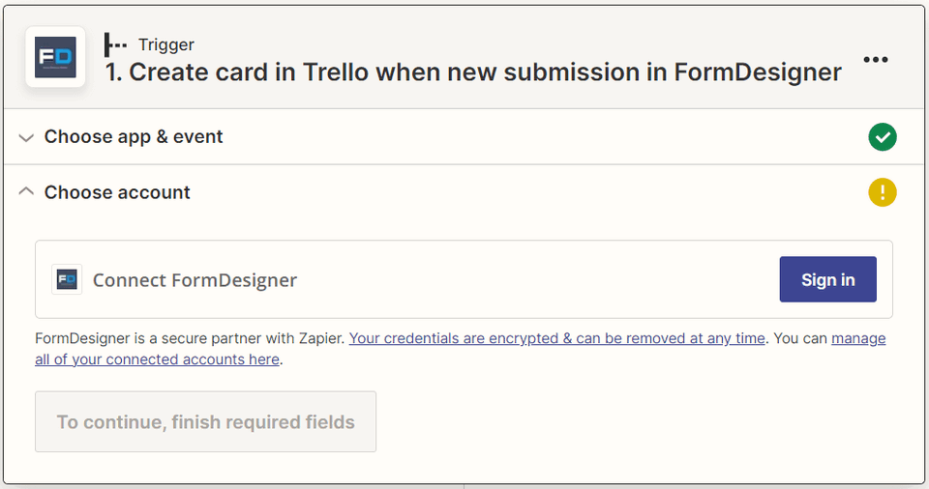This screenshot has width=929, height=489.
Task: Select the Choose app & event heading
Action: click(x=134, y=137)
